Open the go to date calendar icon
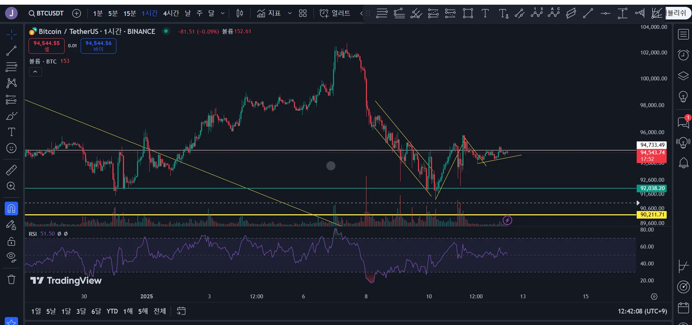692x325 pixels. [x=181, y=311]
